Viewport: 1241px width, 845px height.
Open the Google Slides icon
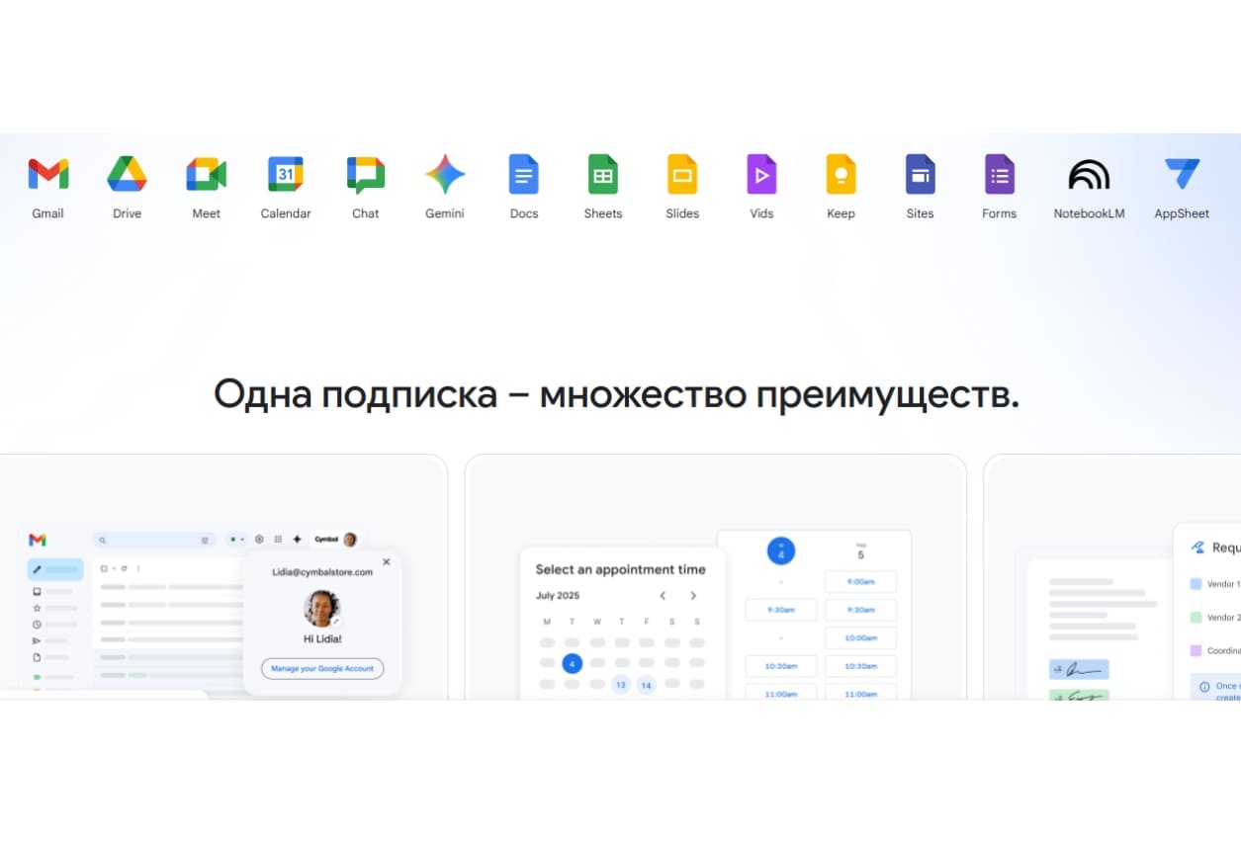tap(682, 175)
